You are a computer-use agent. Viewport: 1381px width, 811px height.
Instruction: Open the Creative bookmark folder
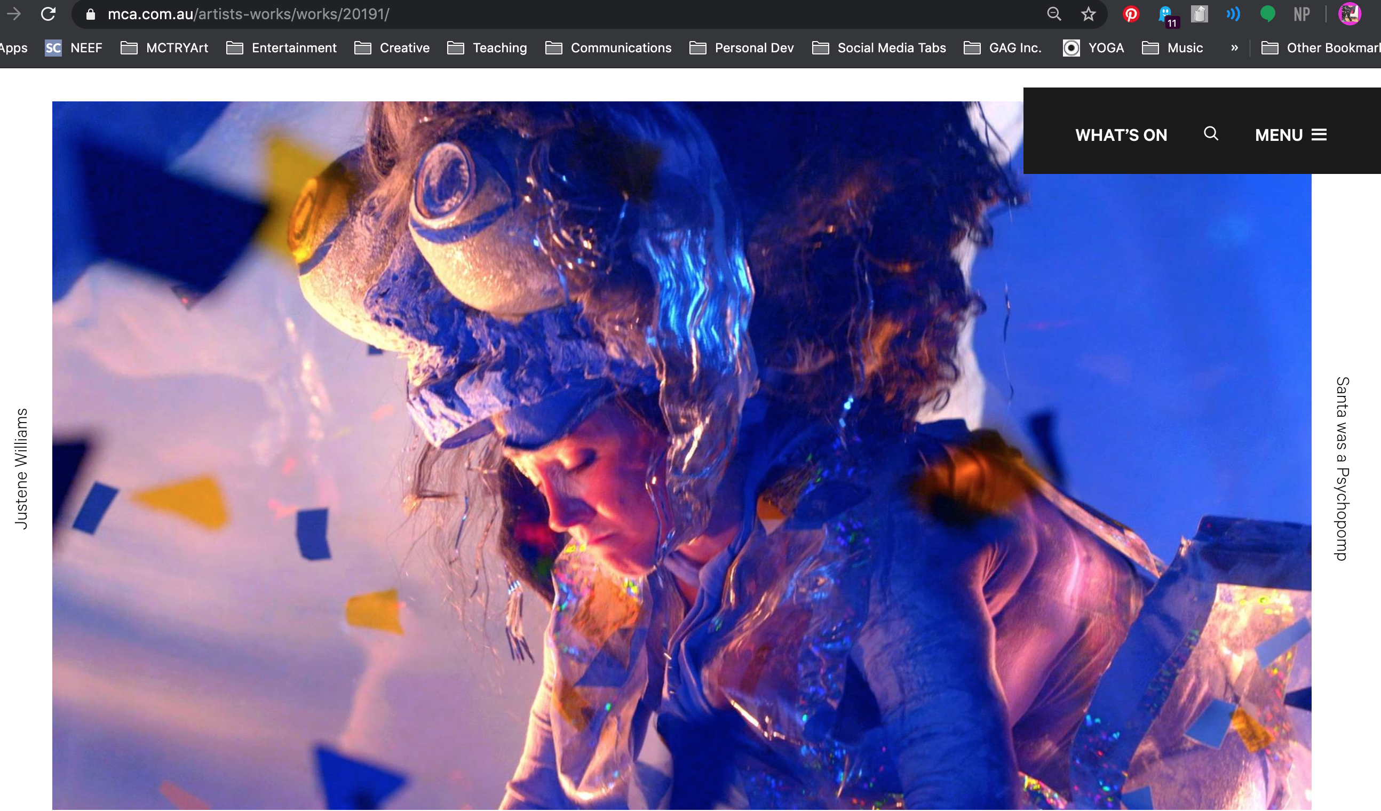point(392,48)
